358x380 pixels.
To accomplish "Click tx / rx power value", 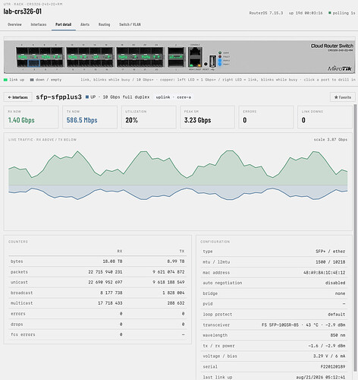I will point(327,346).
